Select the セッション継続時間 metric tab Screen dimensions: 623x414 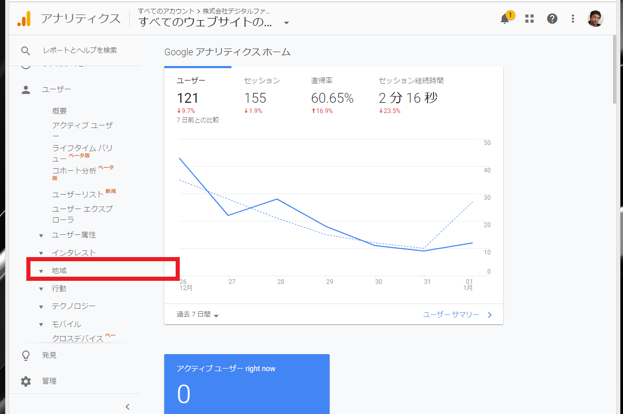tap(411, 96)
